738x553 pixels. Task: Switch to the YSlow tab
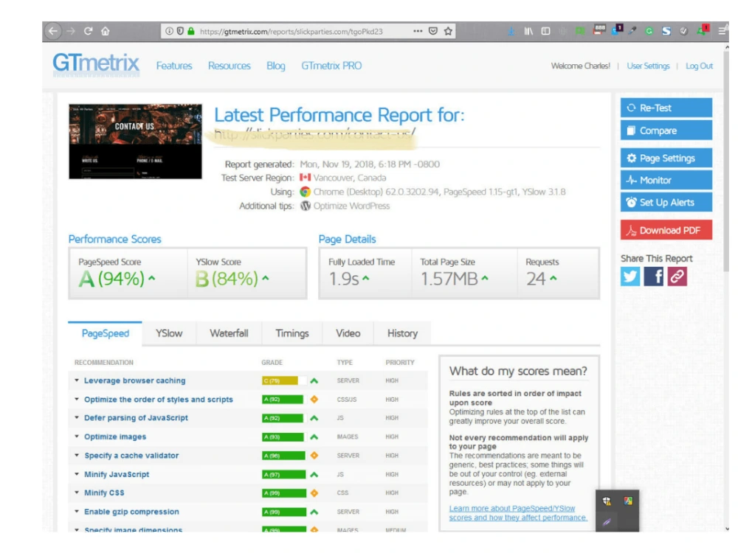pyautogui.click(x=169, y=333)
